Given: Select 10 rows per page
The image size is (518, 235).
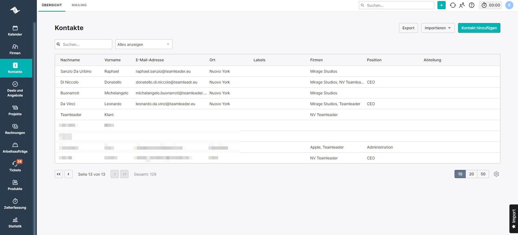Looking at the screenshot, I should 460,174.
